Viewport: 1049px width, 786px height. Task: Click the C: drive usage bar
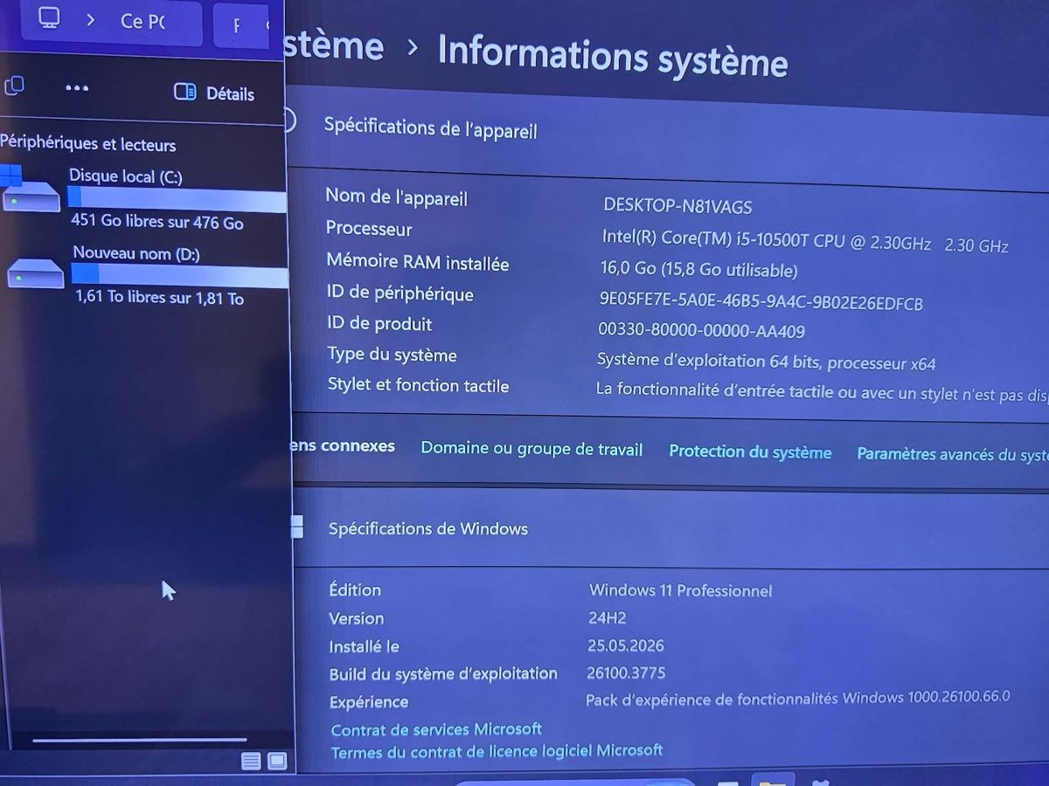coord(177,199)
